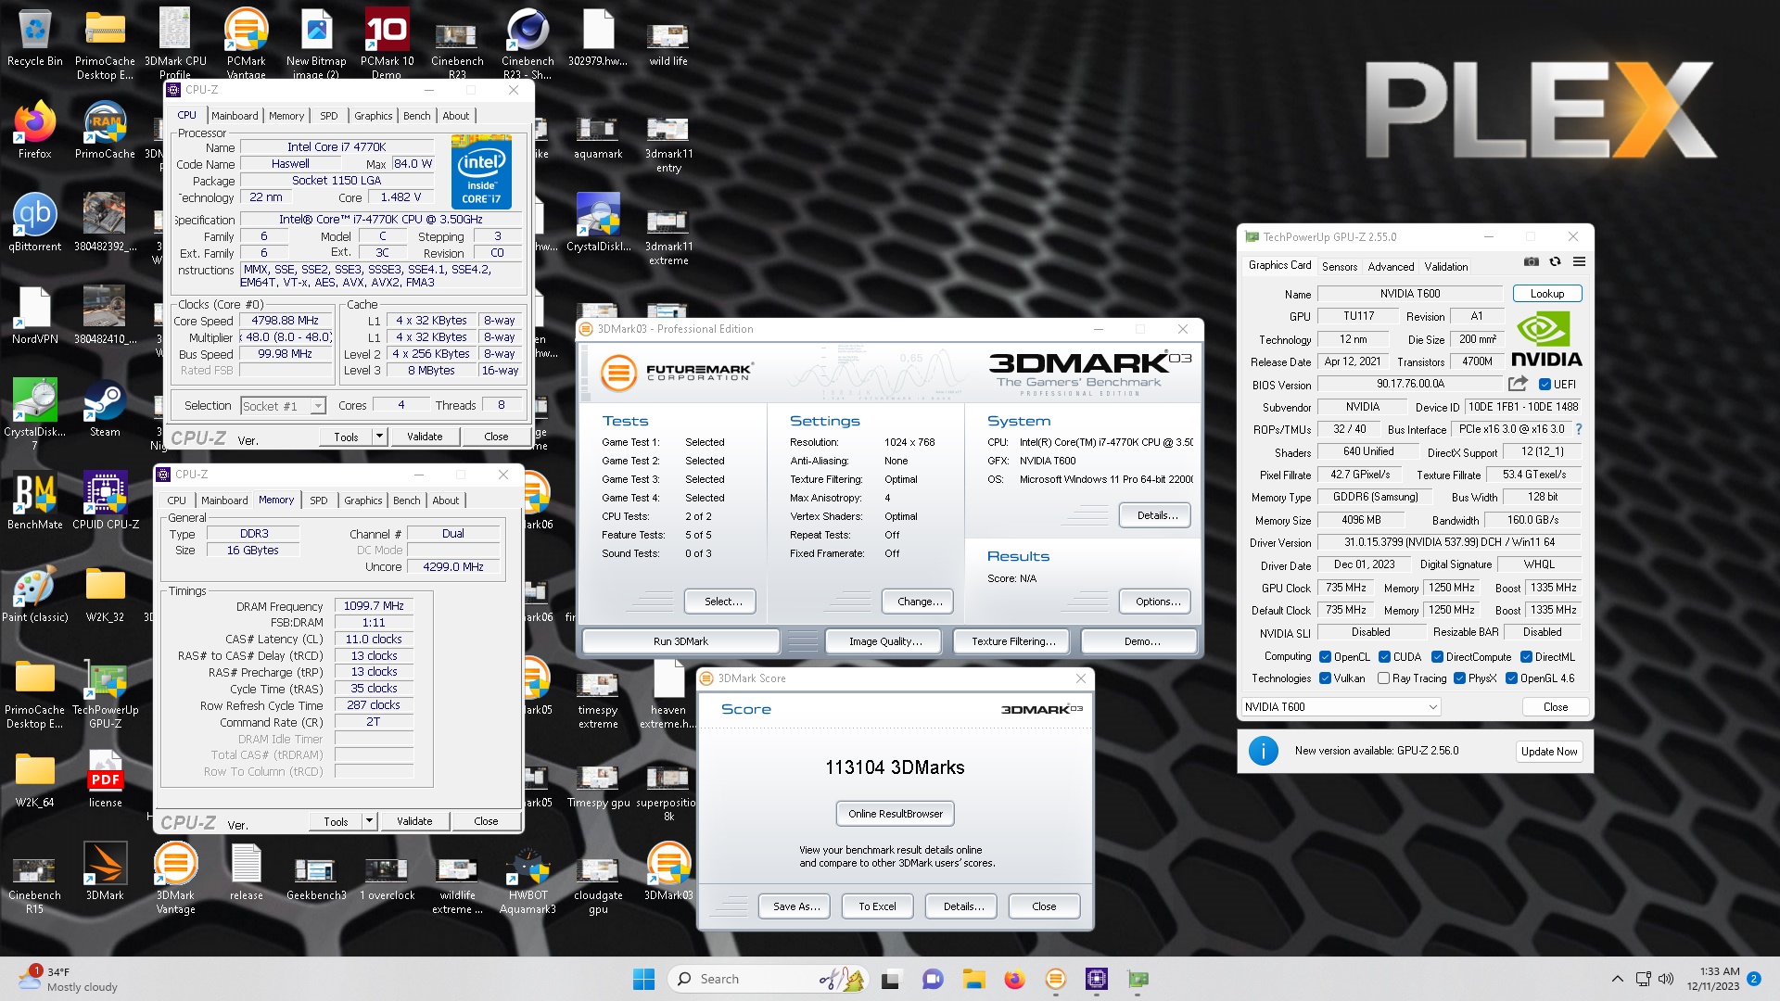1780x1001 pixels.
Task: Open the license PDF file icon
Action: (105, 779)
